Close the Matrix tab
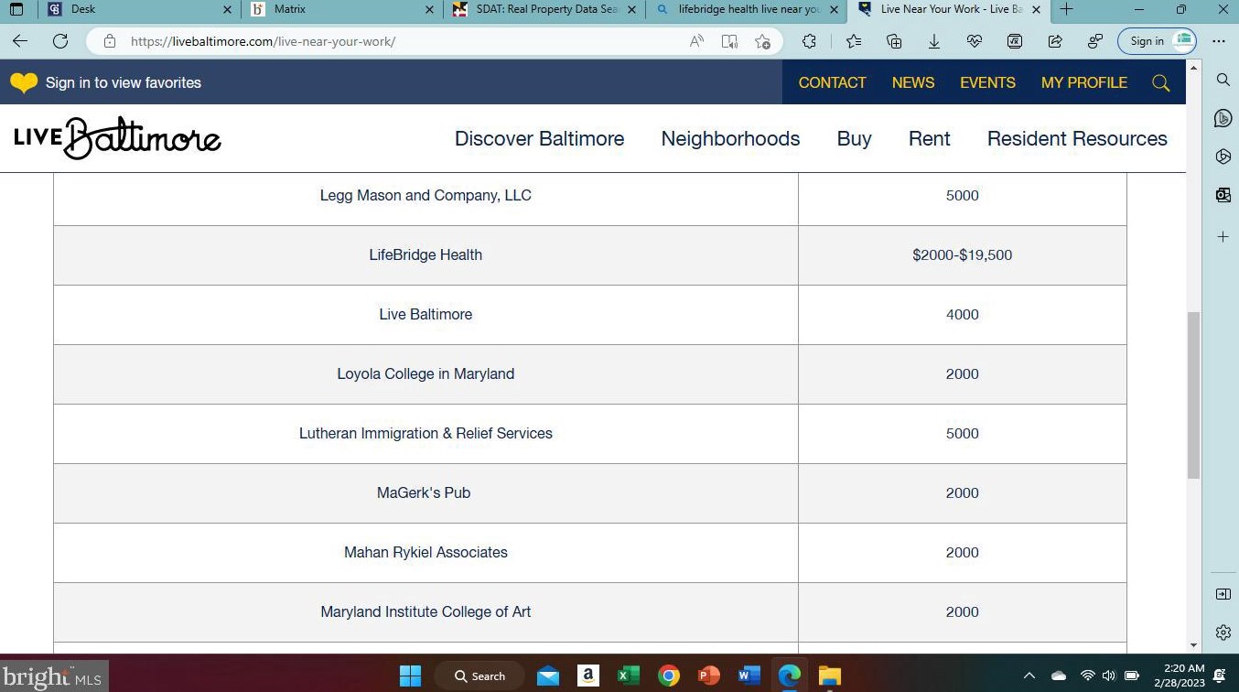The image size is (1239, 692). (x=430, y=9)
